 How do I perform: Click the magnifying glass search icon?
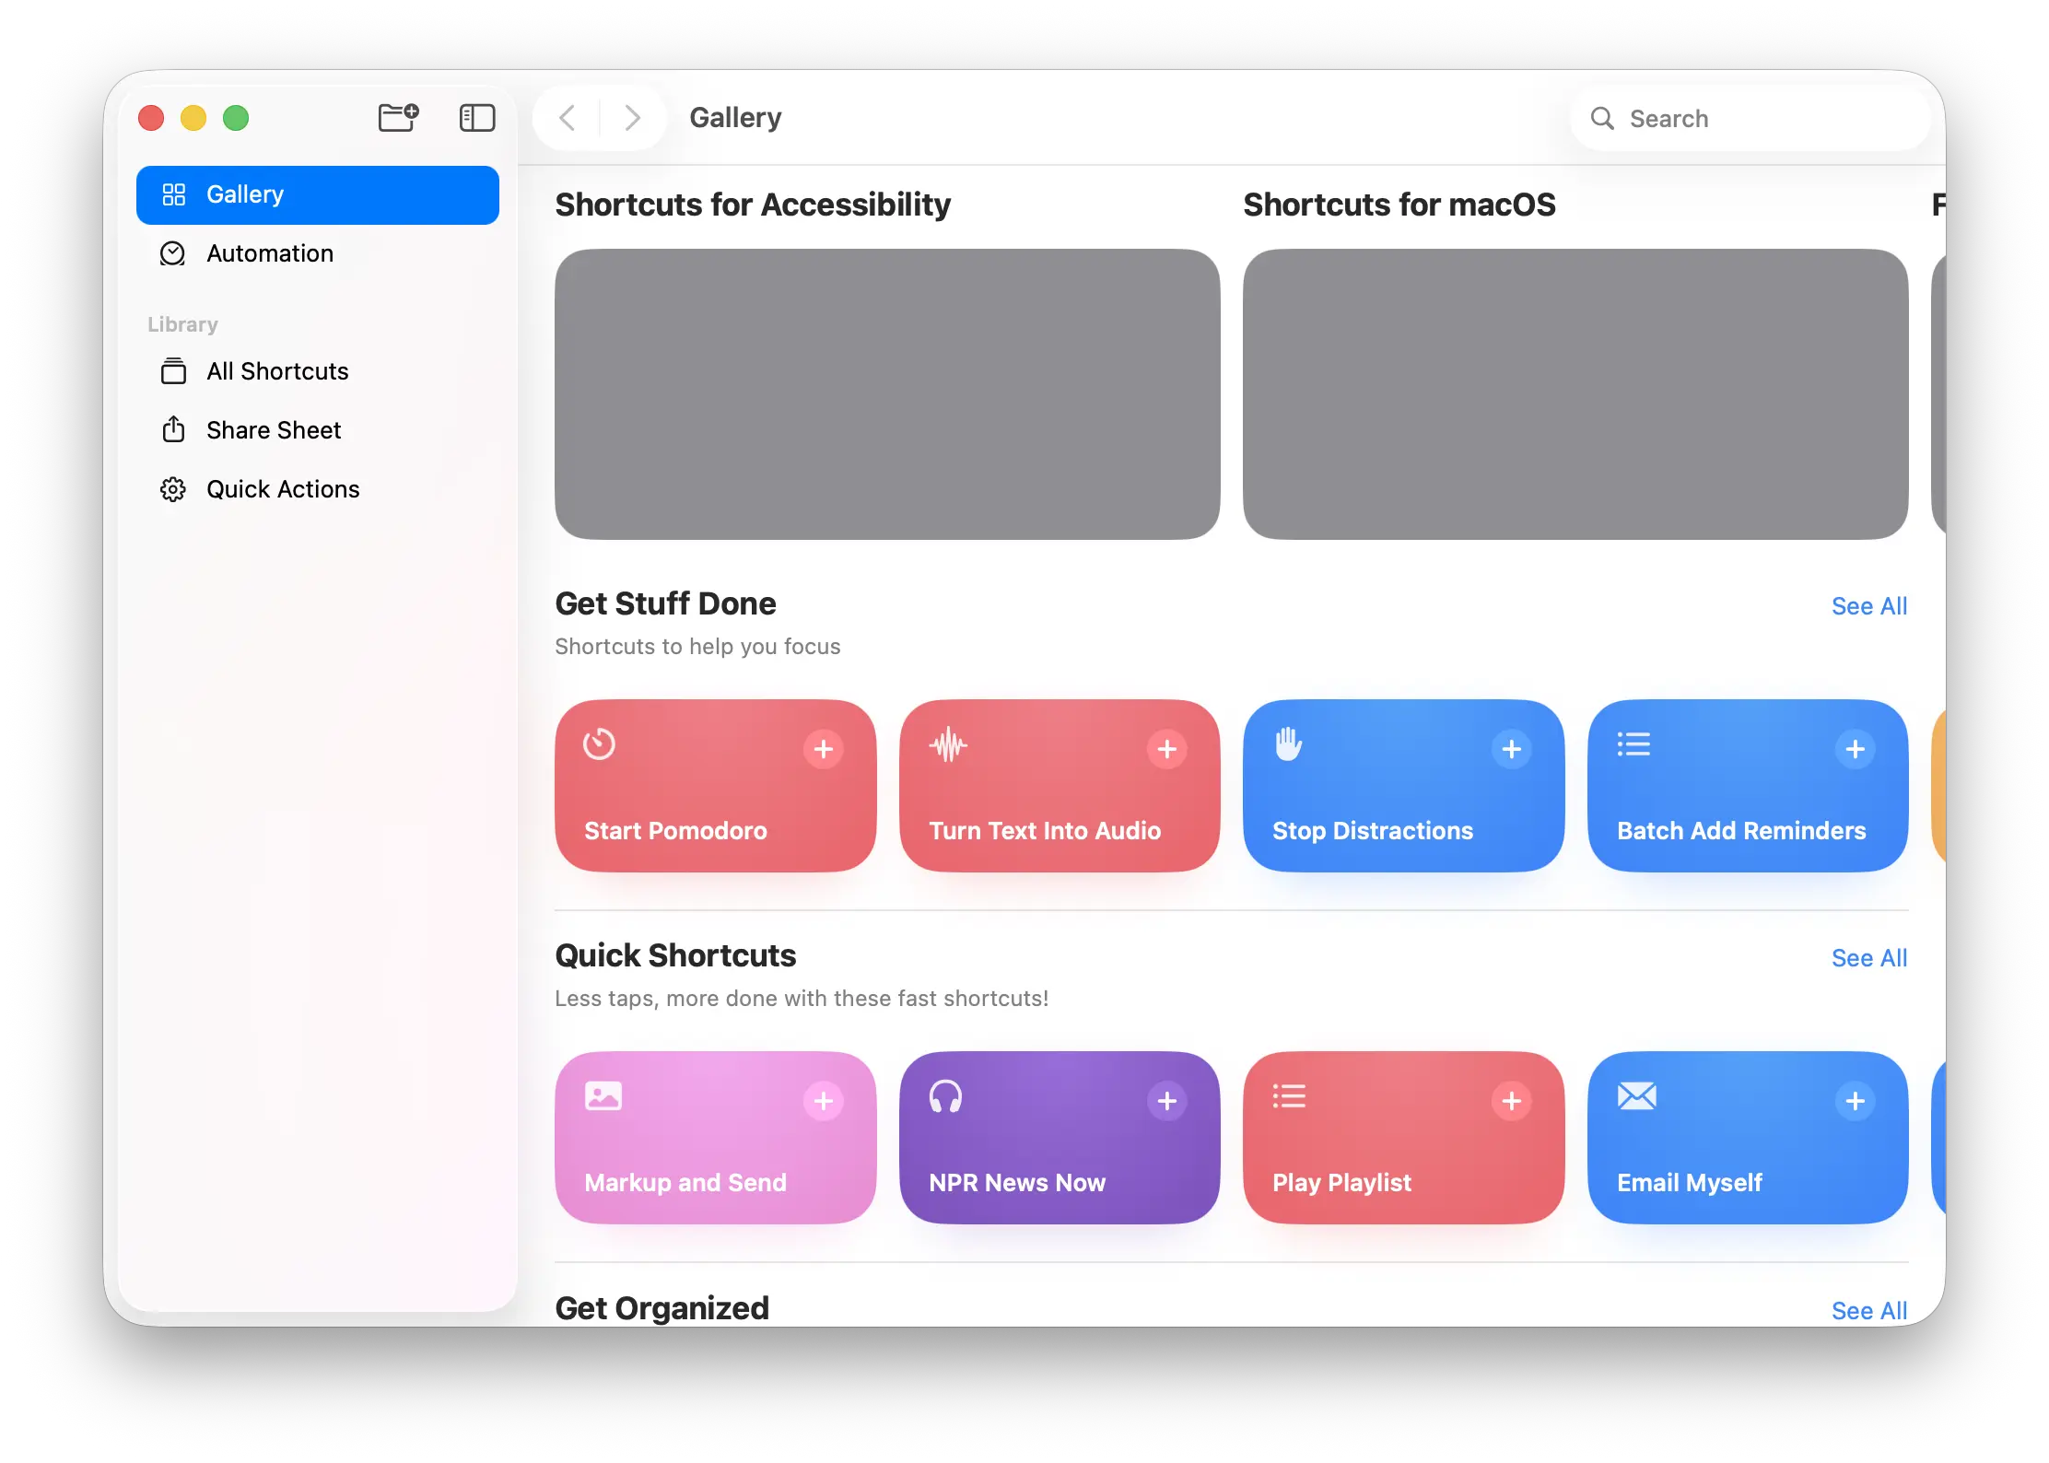pyautogui.click(x=1602, y=119)
